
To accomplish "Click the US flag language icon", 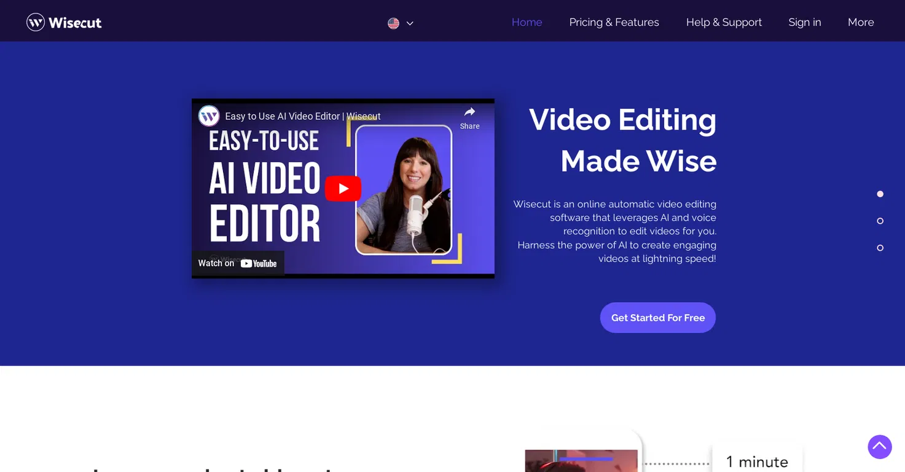I will pyautogui.click(x=393, y=23).
